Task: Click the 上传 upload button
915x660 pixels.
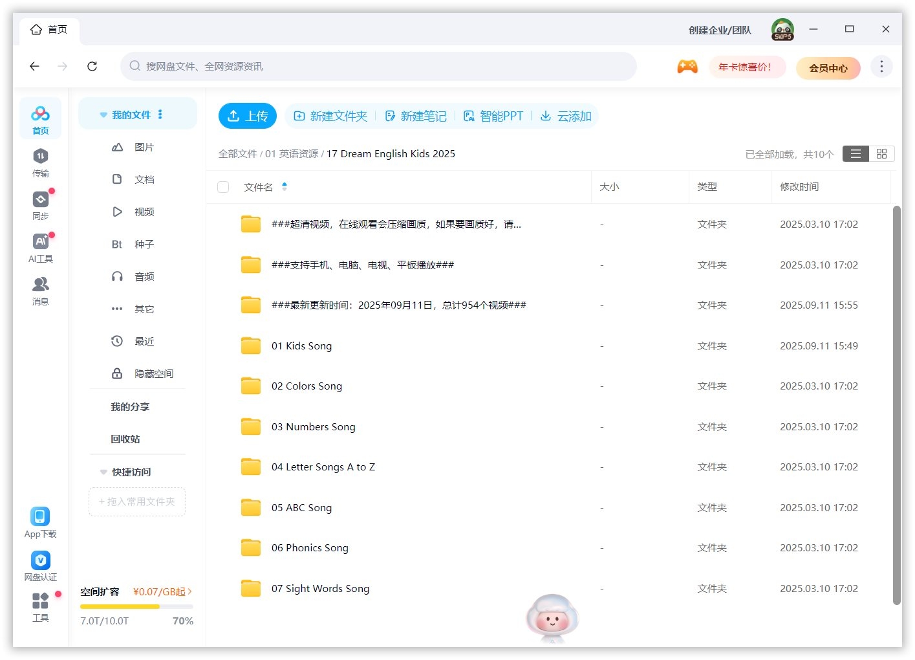Action: (x=247, y=116)
